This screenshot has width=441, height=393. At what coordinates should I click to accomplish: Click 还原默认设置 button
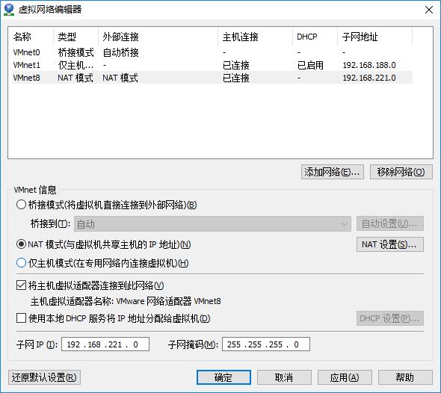[44, 377]
